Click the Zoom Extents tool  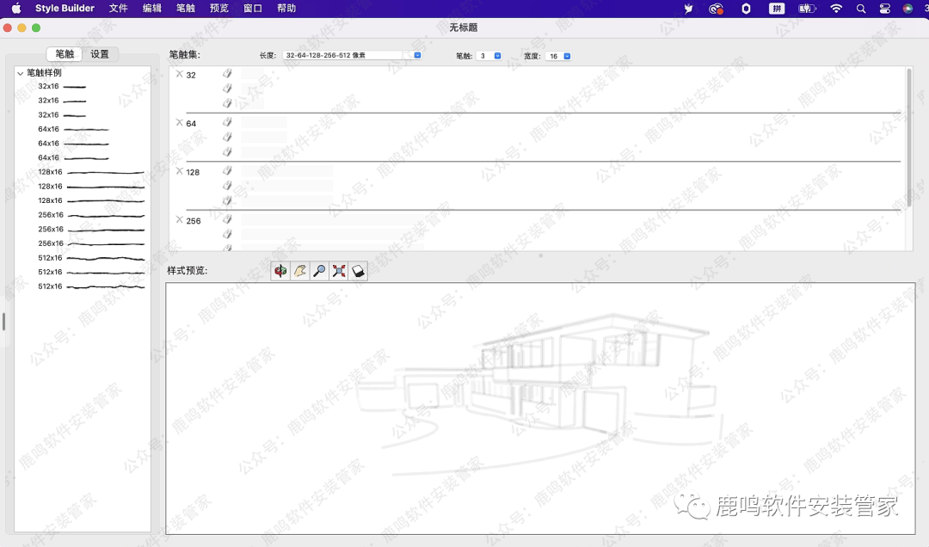click(339, 271)
